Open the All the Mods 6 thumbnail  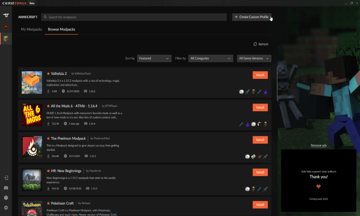[x=32, y=115]
